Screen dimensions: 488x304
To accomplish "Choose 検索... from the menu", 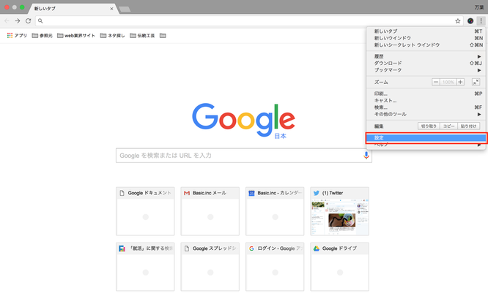I will click(x=426, y=107).
